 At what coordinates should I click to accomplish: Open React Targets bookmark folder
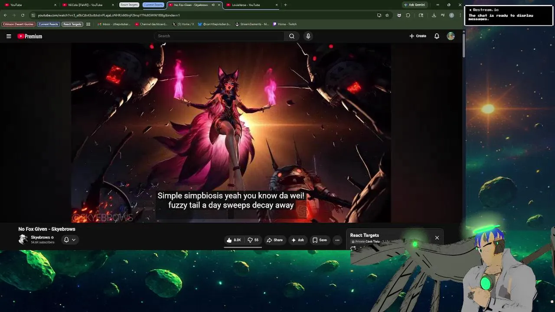coord(72,24)
